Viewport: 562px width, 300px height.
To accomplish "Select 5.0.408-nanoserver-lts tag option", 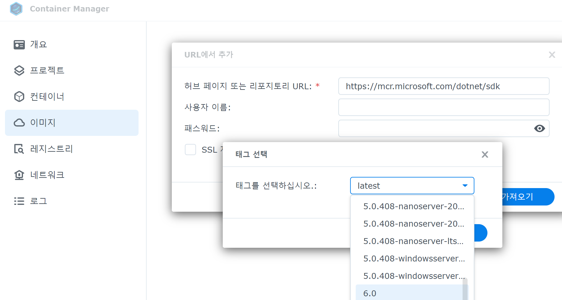I will (x=412, y=241).
